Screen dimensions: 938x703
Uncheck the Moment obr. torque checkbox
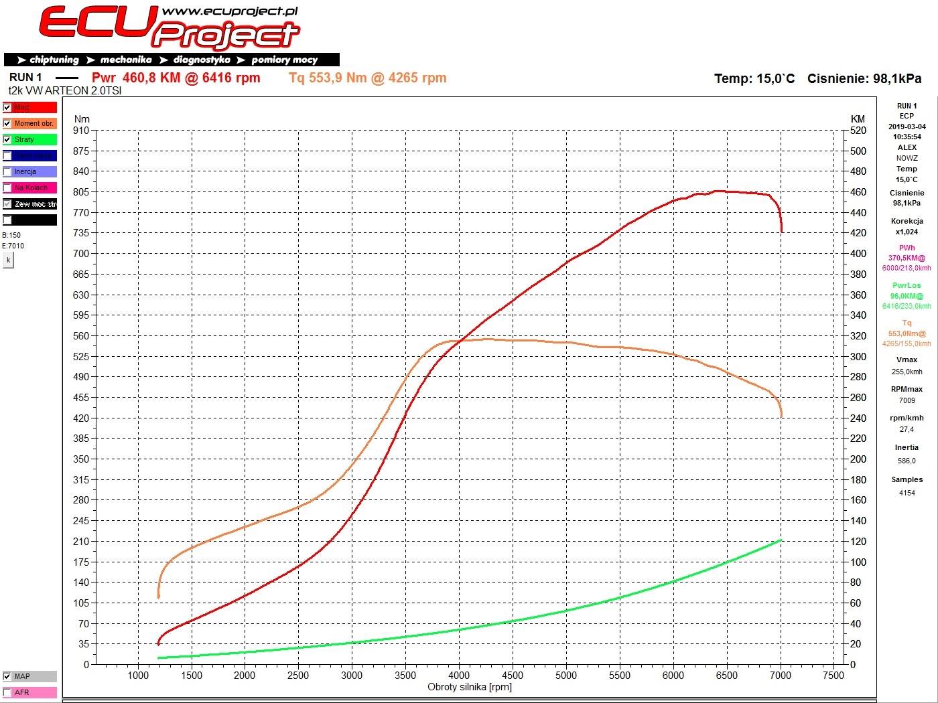tap(7, 123)
